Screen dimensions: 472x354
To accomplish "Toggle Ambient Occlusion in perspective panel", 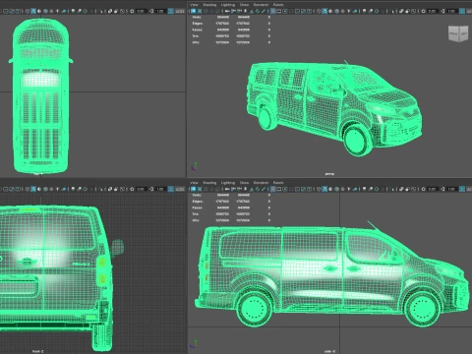I will (x=364, y=11).
